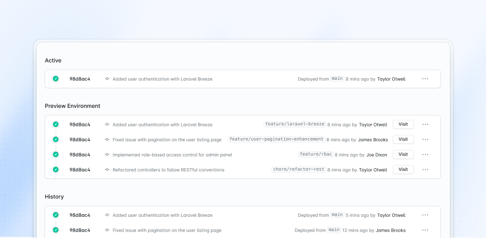Click commit hash in History 5 mins ago row
The width and height of the screenshot is (486, 238).
pyautogui.click(x=79, y=215)
